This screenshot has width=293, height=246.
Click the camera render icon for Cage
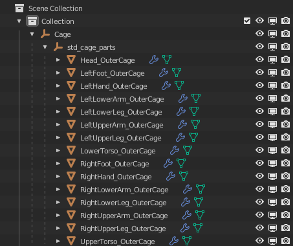point(285,34)
